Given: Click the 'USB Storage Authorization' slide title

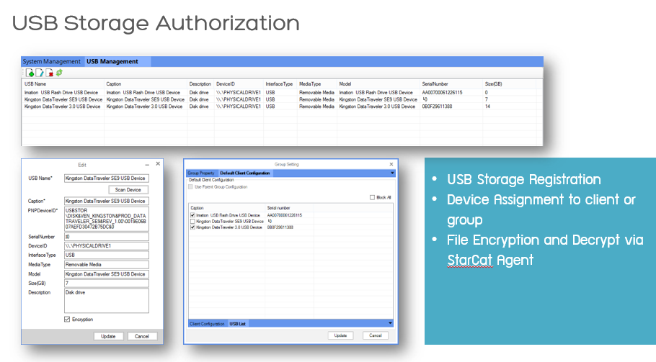Looking at the screenshot, I should point(156,23).
